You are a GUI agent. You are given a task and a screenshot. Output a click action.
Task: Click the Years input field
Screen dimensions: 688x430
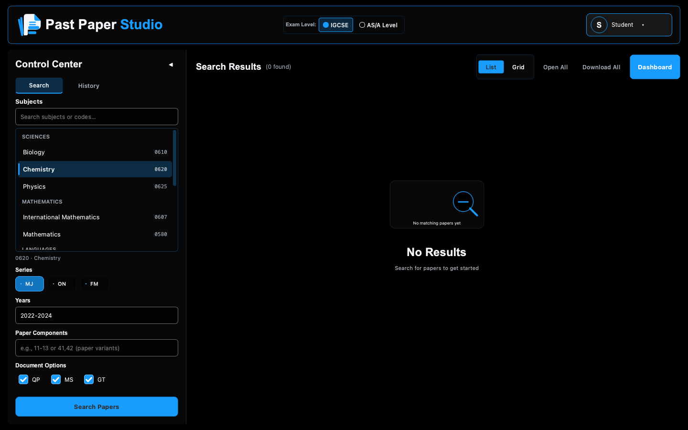click(97, 315)
